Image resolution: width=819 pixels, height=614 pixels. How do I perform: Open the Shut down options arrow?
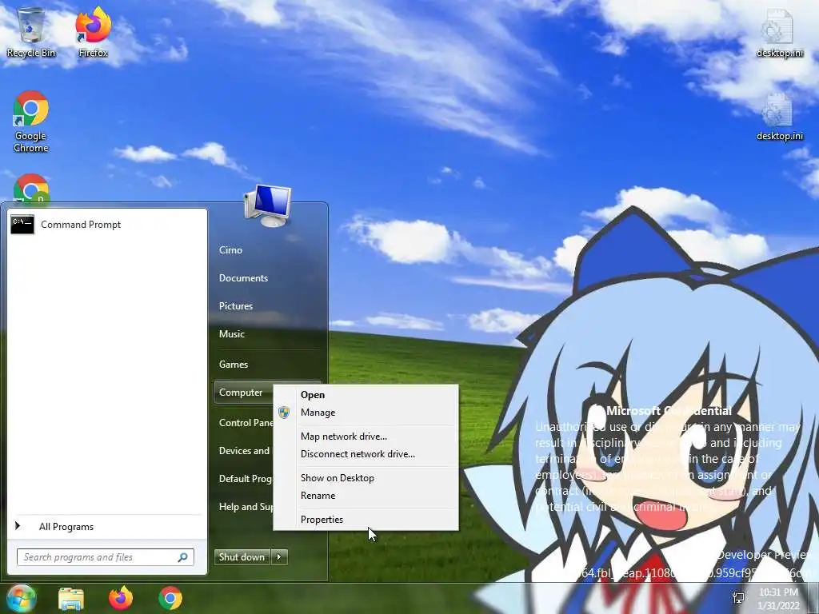[x=279, y=557]
